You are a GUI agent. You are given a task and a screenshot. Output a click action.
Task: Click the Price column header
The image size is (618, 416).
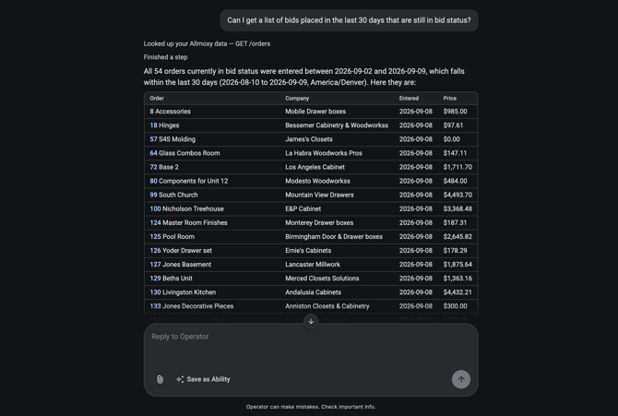(450, 98)
